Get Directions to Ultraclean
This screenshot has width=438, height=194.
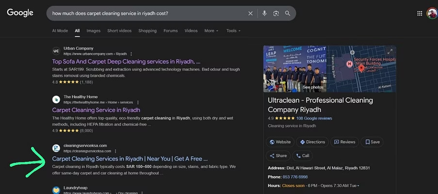tap(312, 142)
